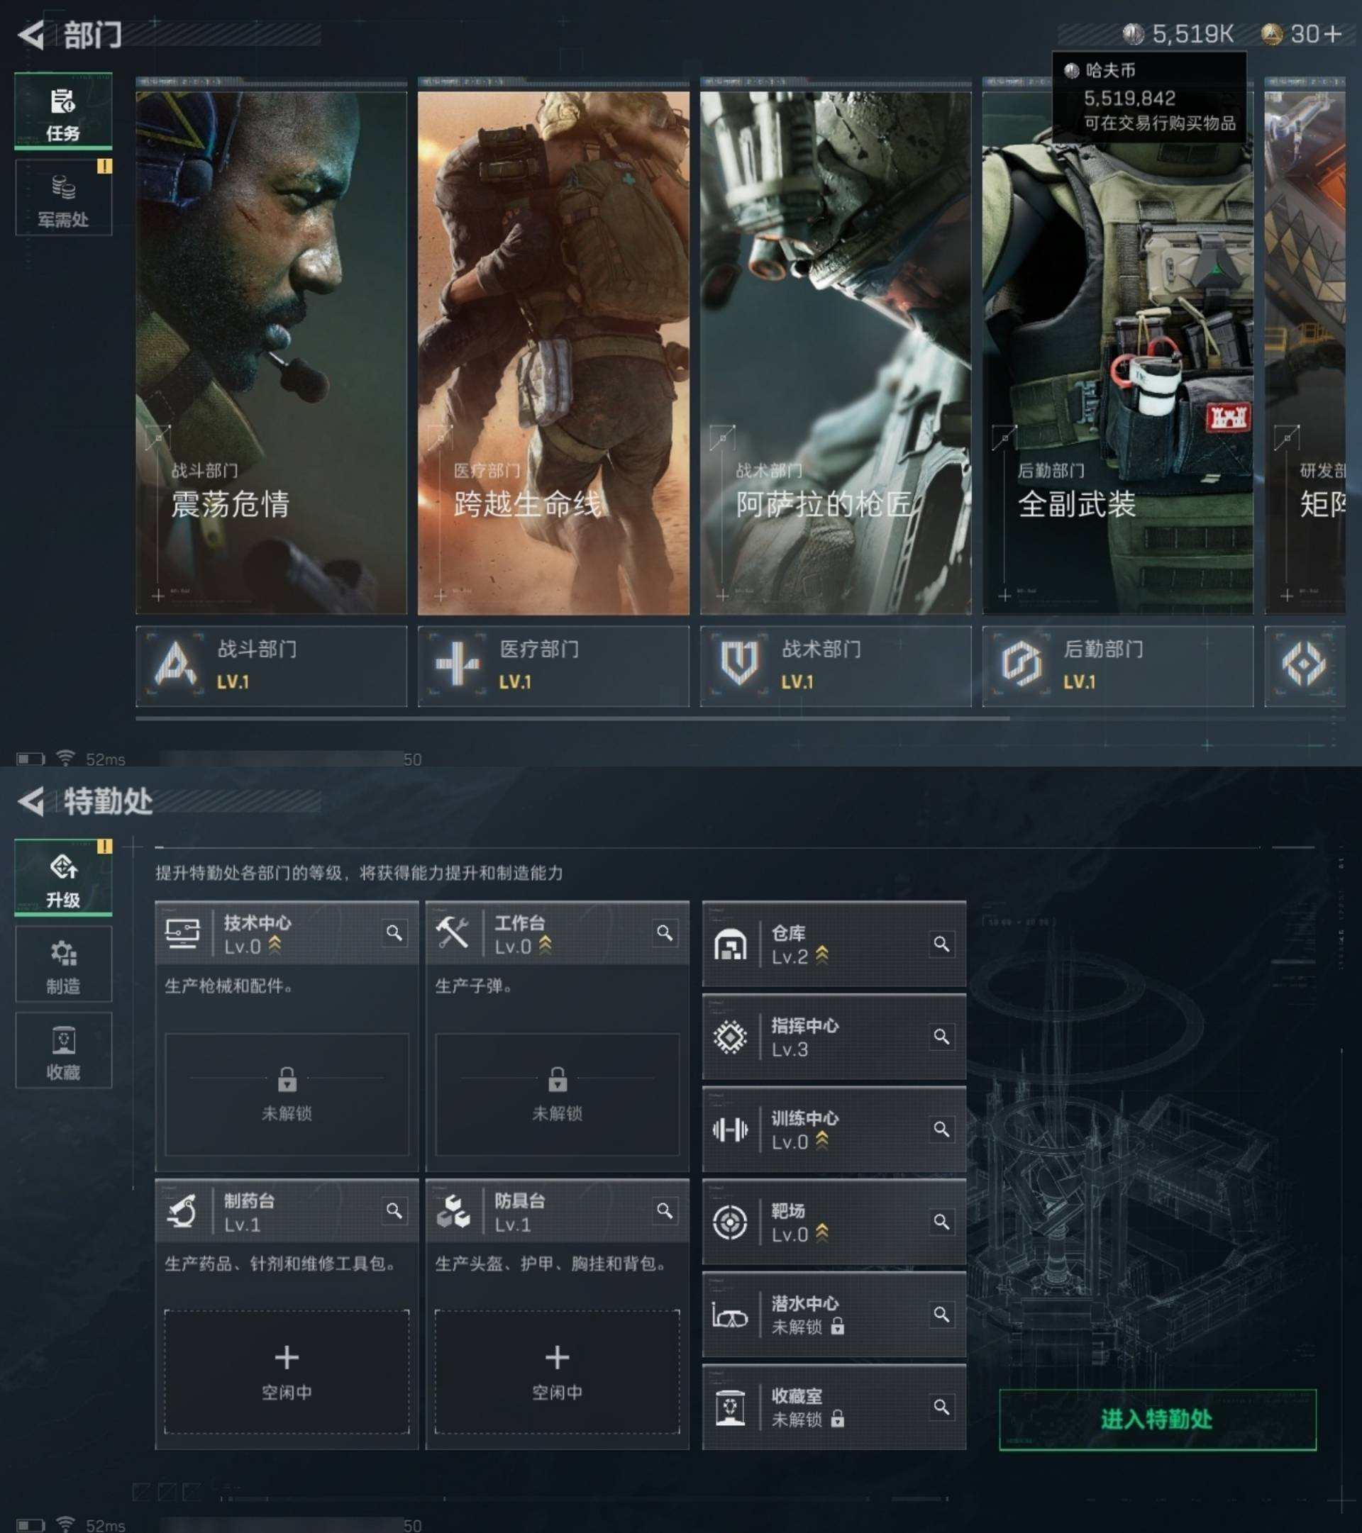Screen dimensions: 1362x1533
Task: Select the 任务 panel entry
Action: pyautogui.click(x=64, y=110)
